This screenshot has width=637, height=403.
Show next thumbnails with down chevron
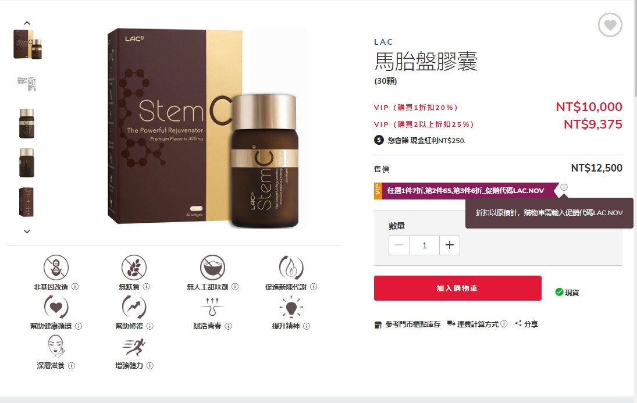pos(27,231)
